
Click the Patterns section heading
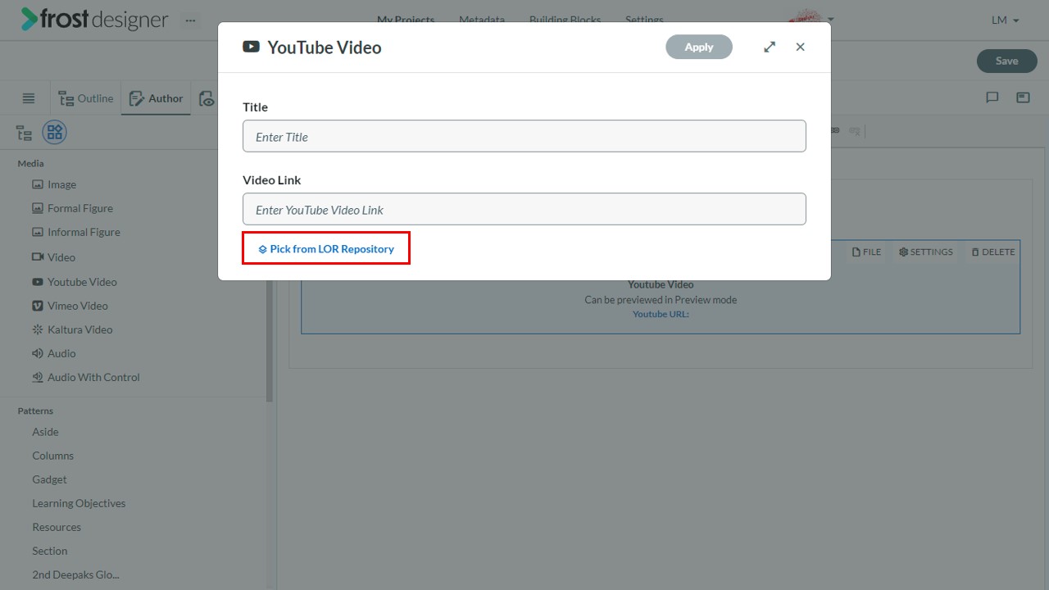coord(35,411)
